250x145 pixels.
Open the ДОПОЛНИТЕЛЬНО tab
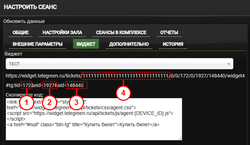click(129, 44)
